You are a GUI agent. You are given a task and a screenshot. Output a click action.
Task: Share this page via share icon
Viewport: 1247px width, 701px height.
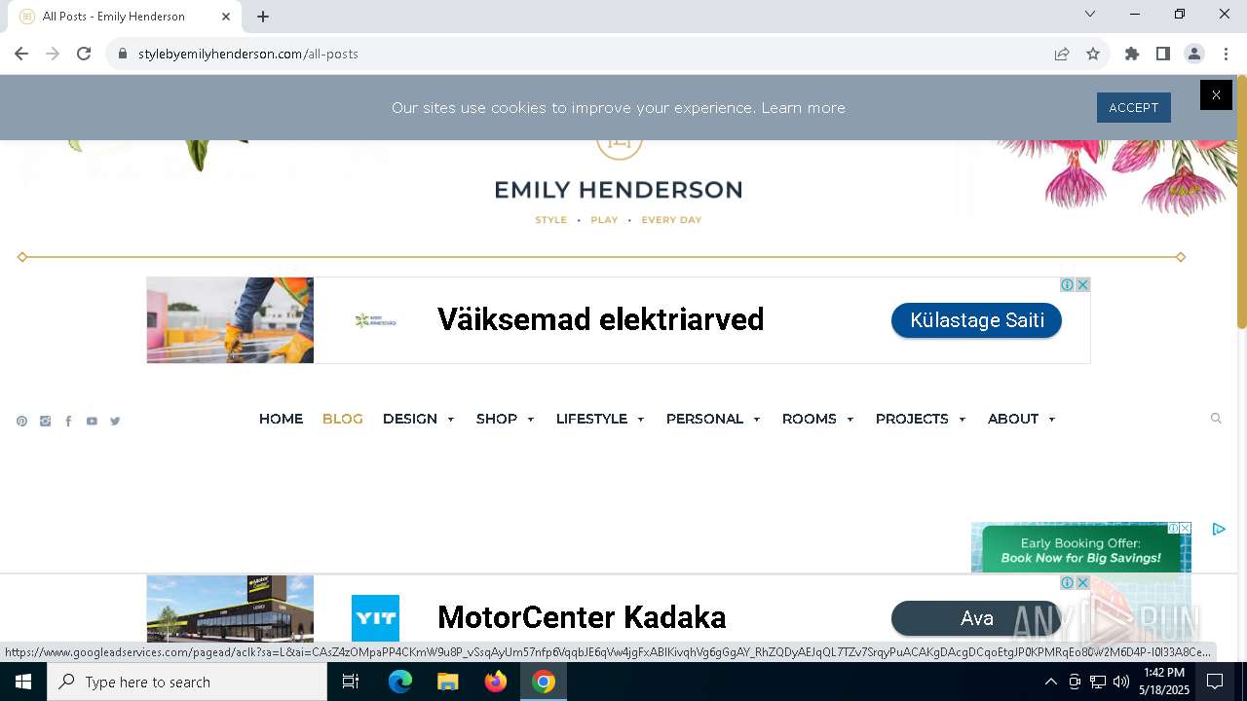1062,54
